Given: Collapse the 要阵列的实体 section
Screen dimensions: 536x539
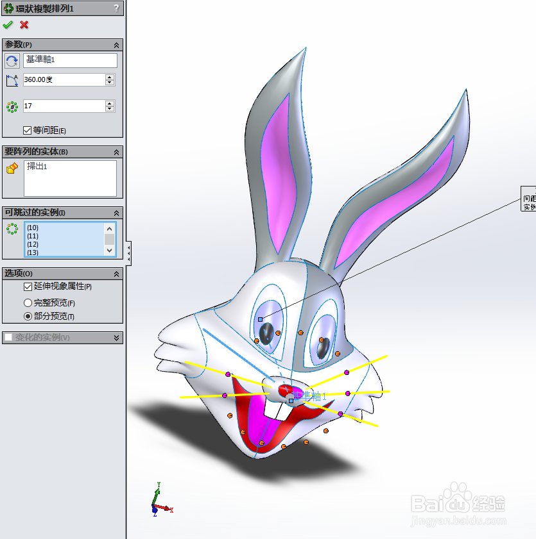Looking at the screenshot, I should (116, 152).
